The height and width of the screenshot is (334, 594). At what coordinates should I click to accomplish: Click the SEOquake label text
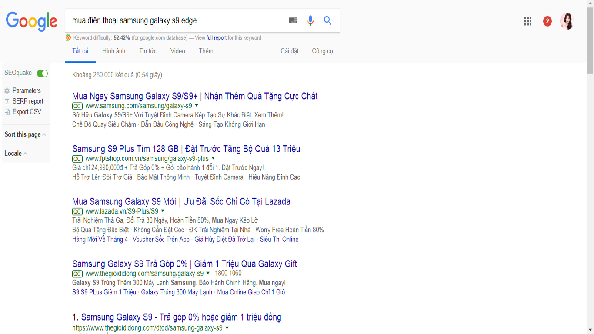[18, 73]
